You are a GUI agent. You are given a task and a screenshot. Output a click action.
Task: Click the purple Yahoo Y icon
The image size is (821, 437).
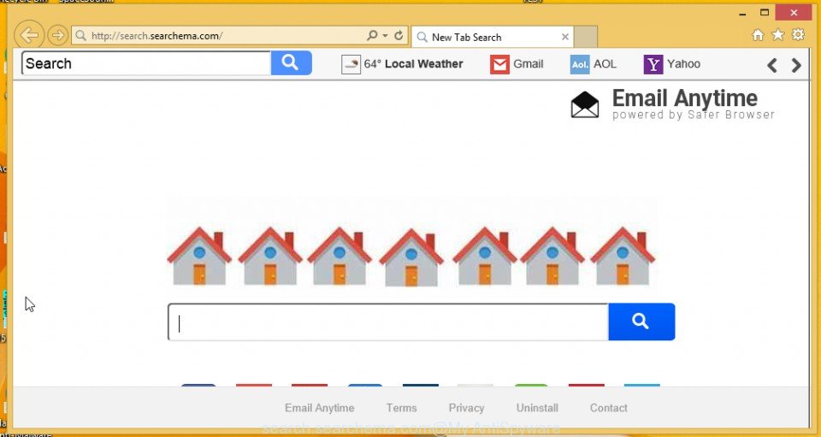point(653,65)
